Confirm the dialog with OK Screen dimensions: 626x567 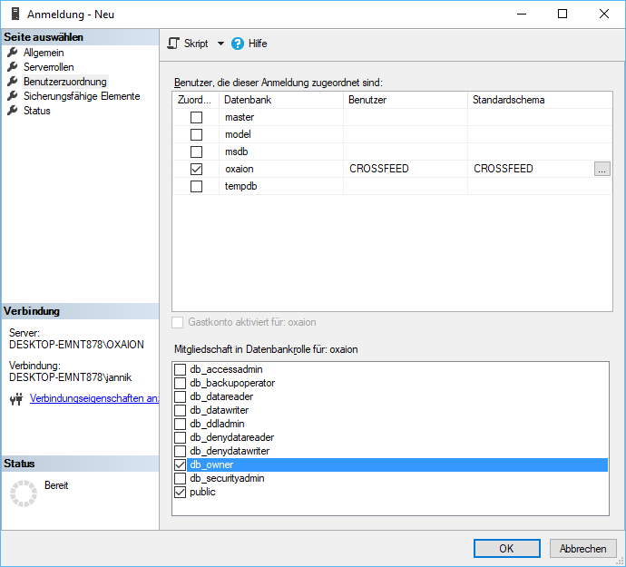click(506, 548)
